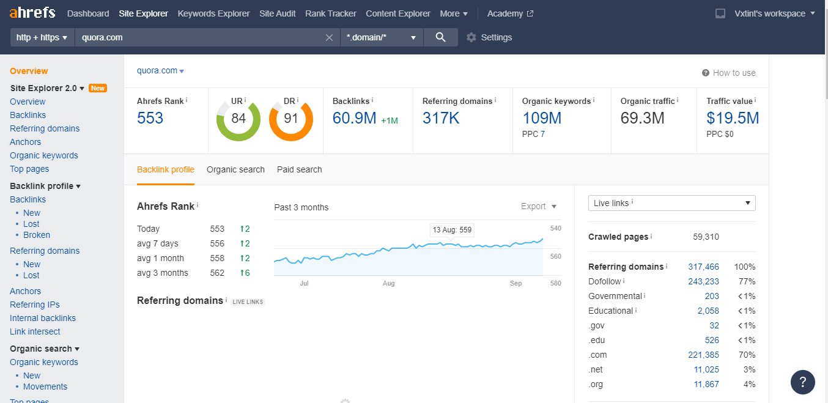Click info icon beside Organic keywords
828x403 pixels.
tap(594, 99)
